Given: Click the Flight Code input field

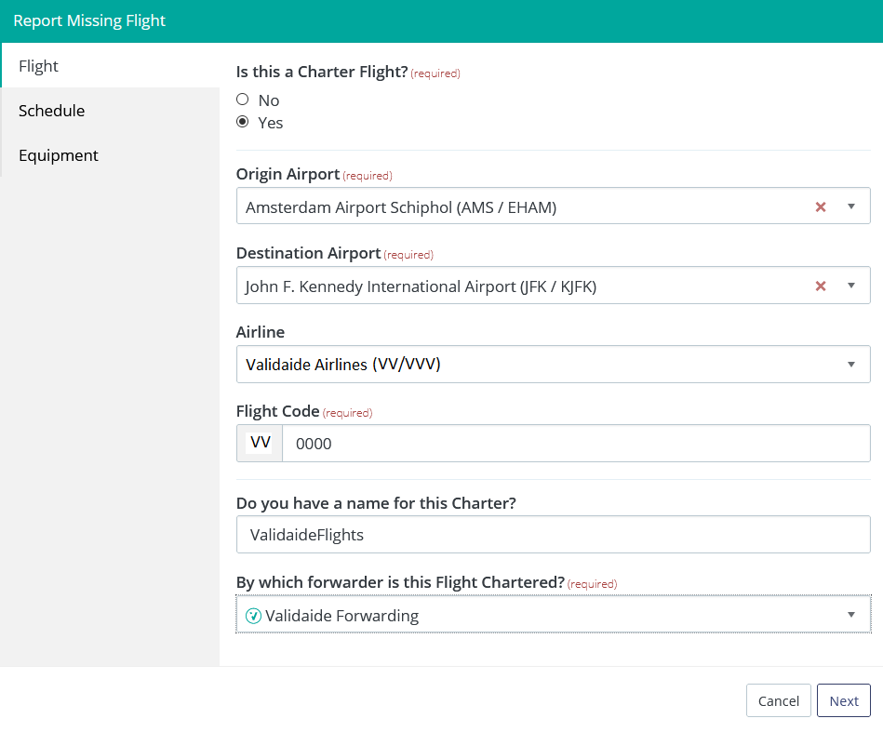Looking at the screenshot, I should (465, 444).
